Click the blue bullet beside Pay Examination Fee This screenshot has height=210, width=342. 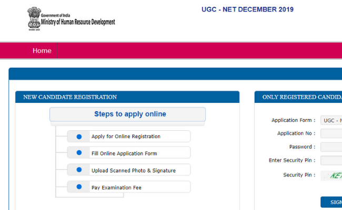click(x=79, y=187)
